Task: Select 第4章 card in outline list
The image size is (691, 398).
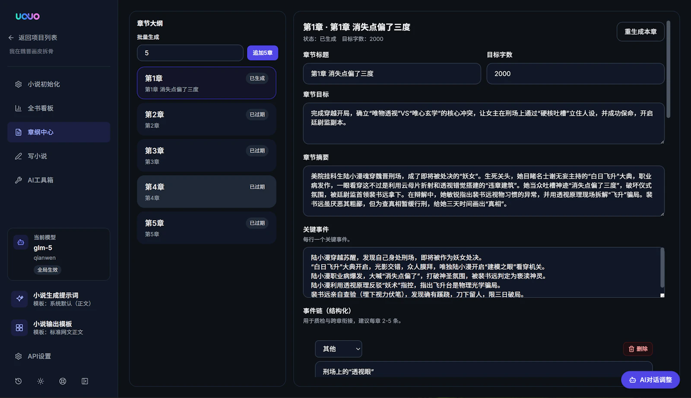Action: [x=206, y=192]
